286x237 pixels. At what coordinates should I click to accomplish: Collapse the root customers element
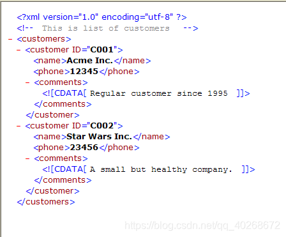[10, 39]
